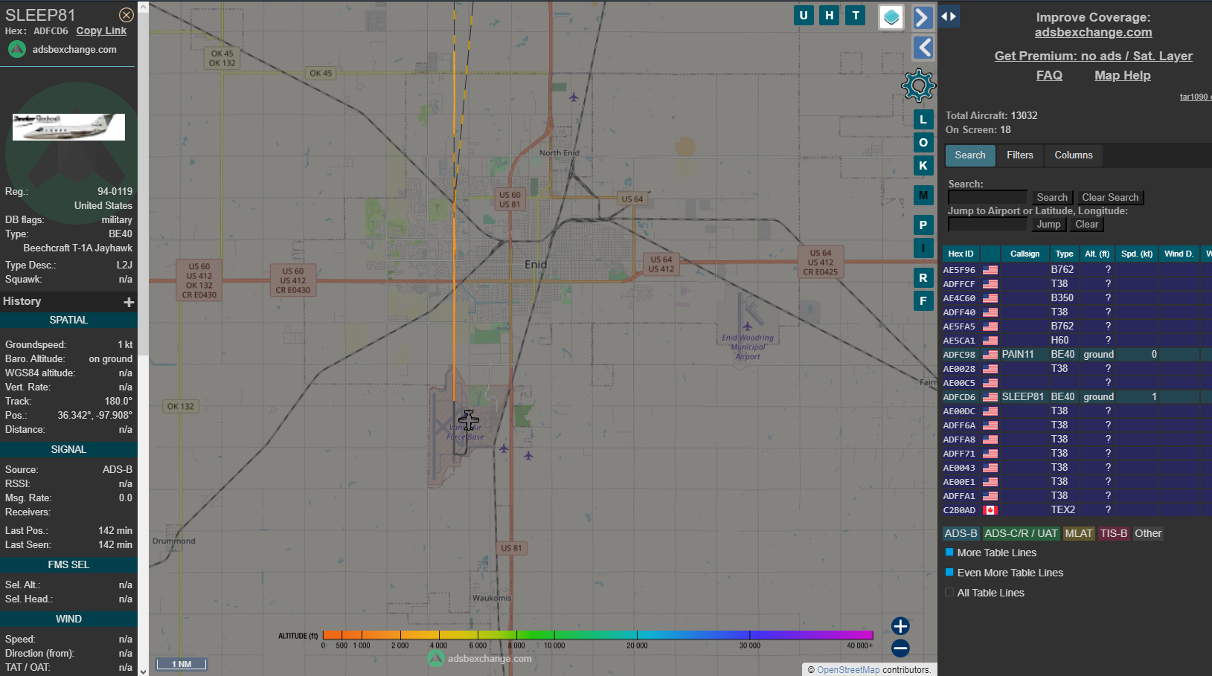Click the H map toggle button
The image size is (1212, 676).
[x=830, y=15]
